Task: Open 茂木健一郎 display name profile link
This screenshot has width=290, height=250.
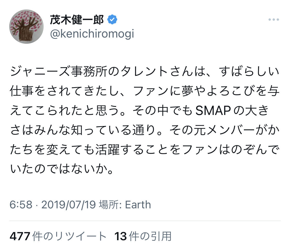Action: click(x=77, y=20)
